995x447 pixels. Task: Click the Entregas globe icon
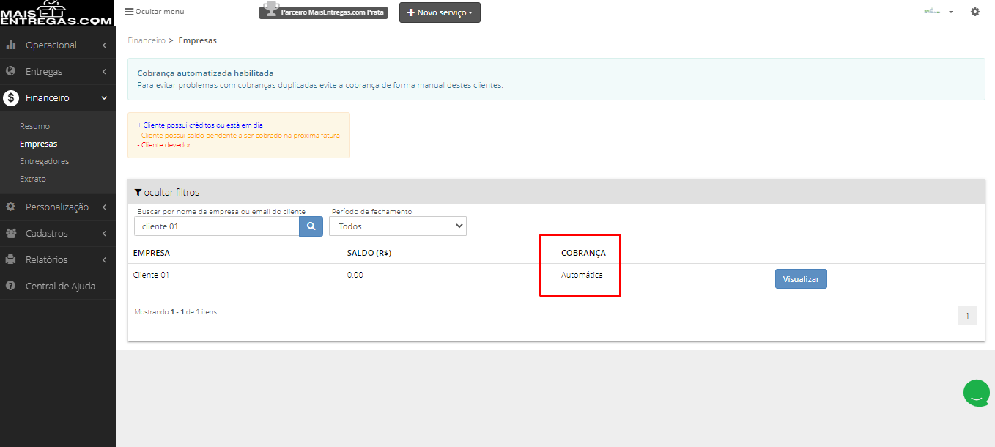point(11,72)
